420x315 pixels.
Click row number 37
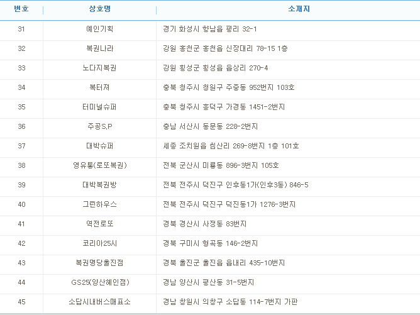tap(21, 146)
